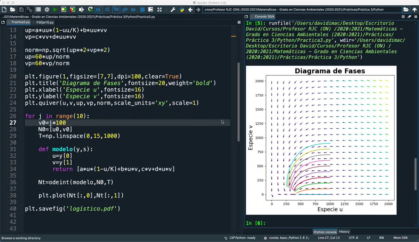Step into function in debugger
Image resolution: width=419 pixels, height=242 pixels.
click(116, 9)
